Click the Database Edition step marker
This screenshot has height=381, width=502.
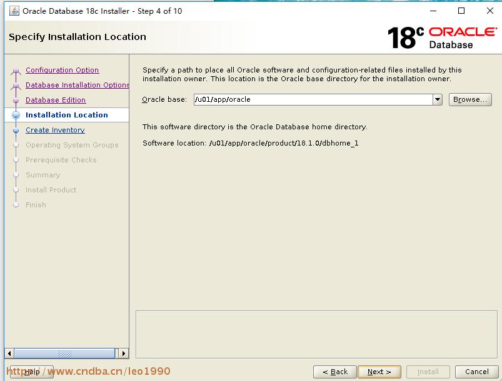pos(16,100)
